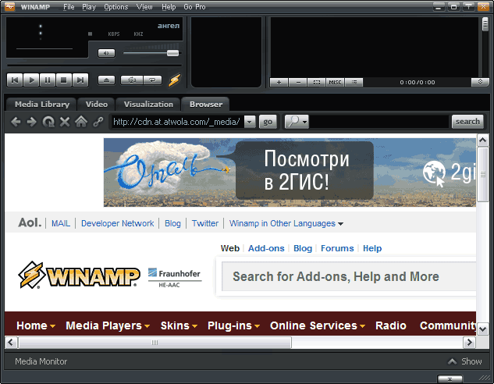The width and height of the screenshot is (494, 384).
Task: Select the Forums search tab link
Action: (337, 248)
